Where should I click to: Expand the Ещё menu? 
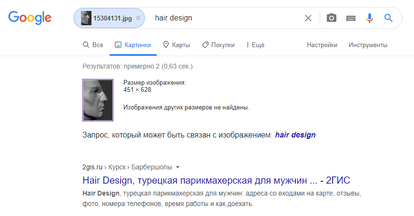(x=255, y=45)
